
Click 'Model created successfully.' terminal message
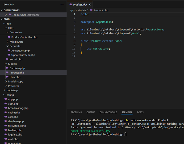[90, 131]
